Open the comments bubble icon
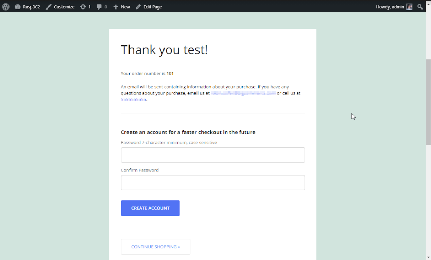Screen dimensions: 431x260 99,7
